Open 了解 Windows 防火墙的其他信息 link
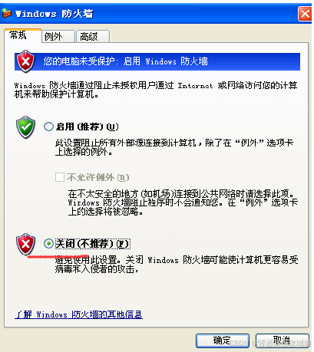The image size is (314, 352). click(78, 314)
